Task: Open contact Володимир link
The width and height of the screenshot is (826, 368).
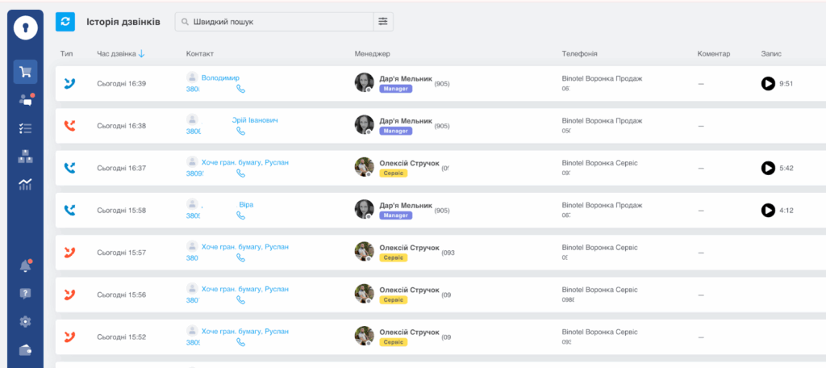Action: point(220,77)
